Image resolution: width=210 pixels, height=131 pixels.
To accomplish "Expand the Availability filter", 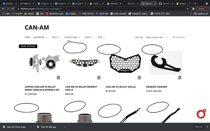I will 40,37.
